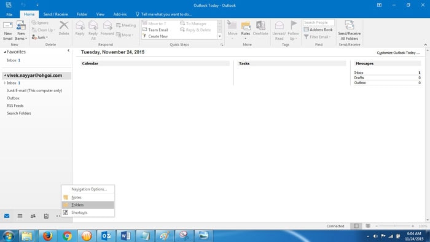Choose Notes from popup menu

click(88, 197)
